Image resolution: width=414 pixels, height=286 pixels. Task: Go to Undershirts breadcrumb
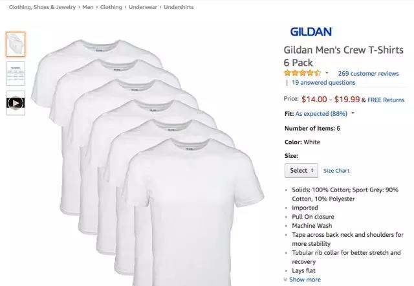[179, 7]
